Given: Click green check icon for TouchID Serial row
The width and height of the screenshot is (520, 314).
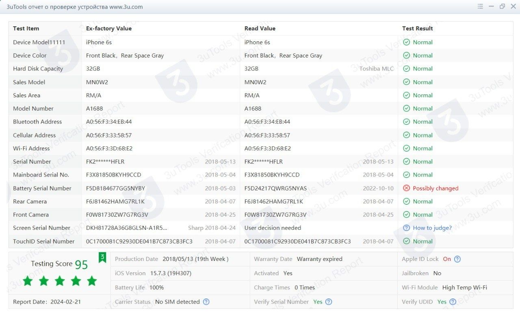Looking at the screenshot, I should pos(406,241).
